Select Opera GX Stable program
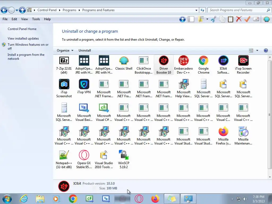 pos(84,159)
